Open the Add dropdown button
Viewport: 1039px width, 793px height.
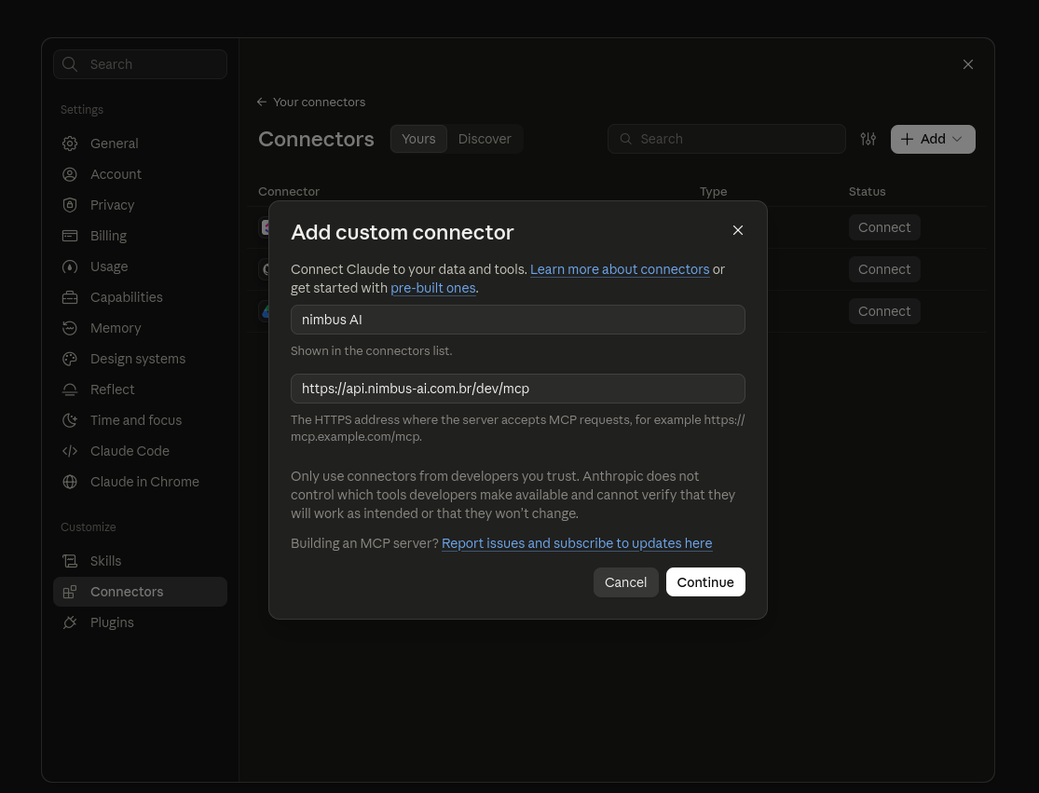933,139
